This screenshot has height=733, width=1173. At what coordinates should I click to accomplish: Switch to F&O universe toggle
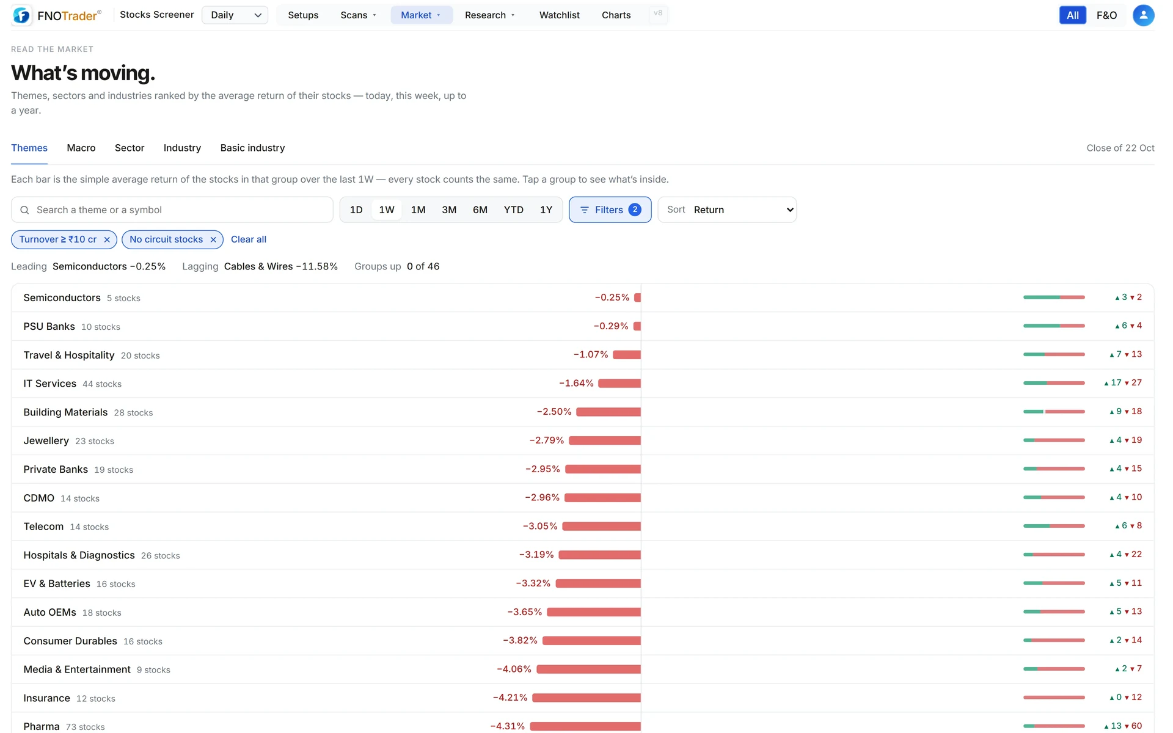(1106, 15)
